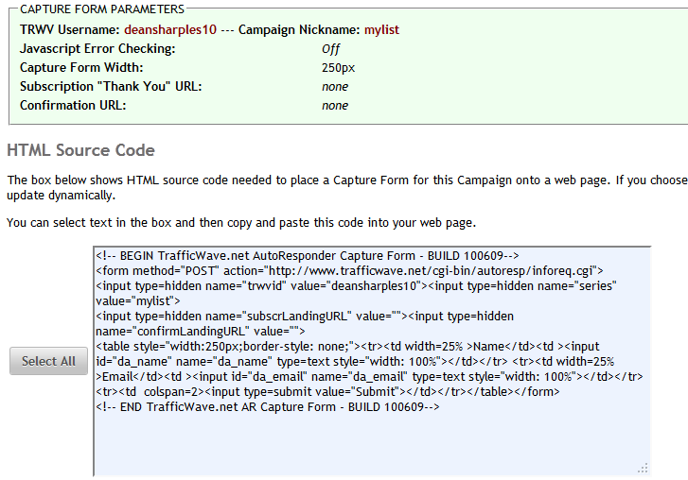Click the Confirmation URL label
The width and height of the screenshot is (688, 480).
point(73,106)
